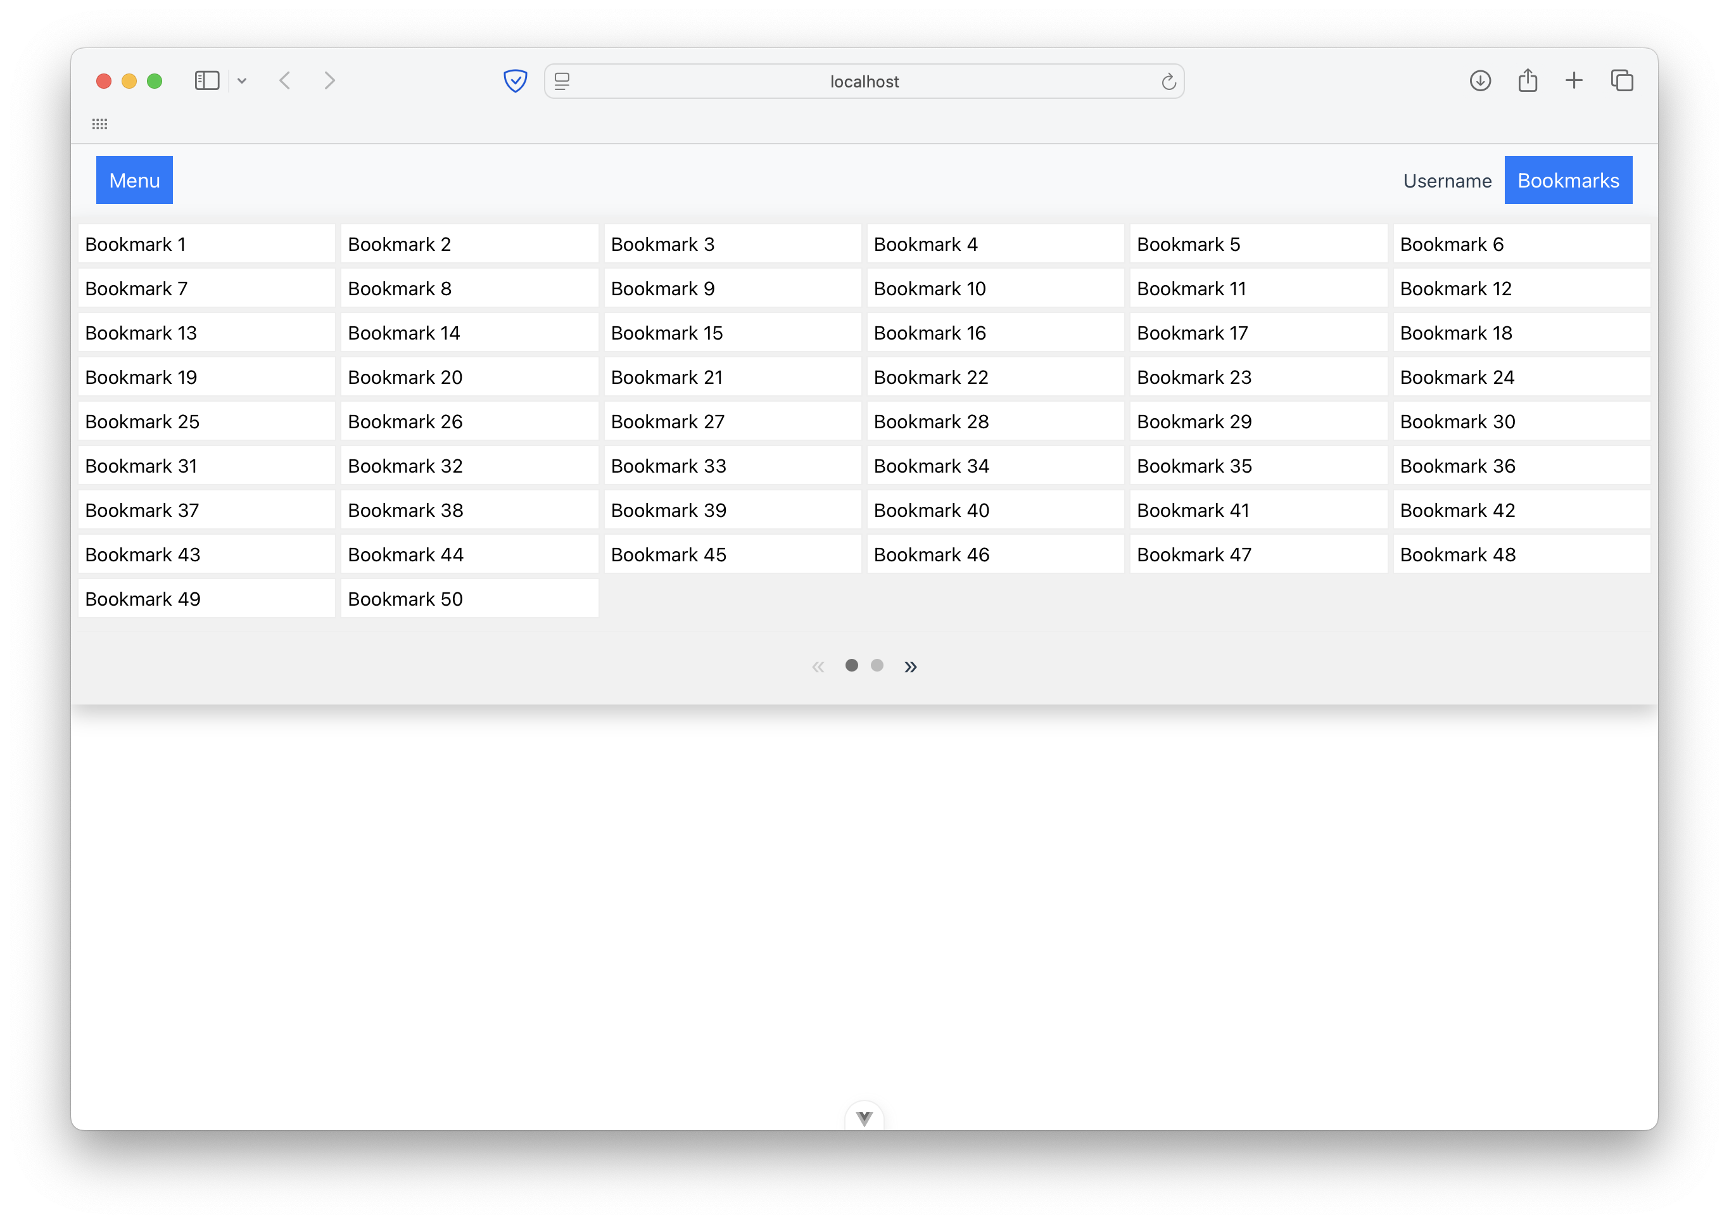The width and height of the screenshot is (1729, 1224).
Task: Select the second pagination dot
Action: click(877, 665)
